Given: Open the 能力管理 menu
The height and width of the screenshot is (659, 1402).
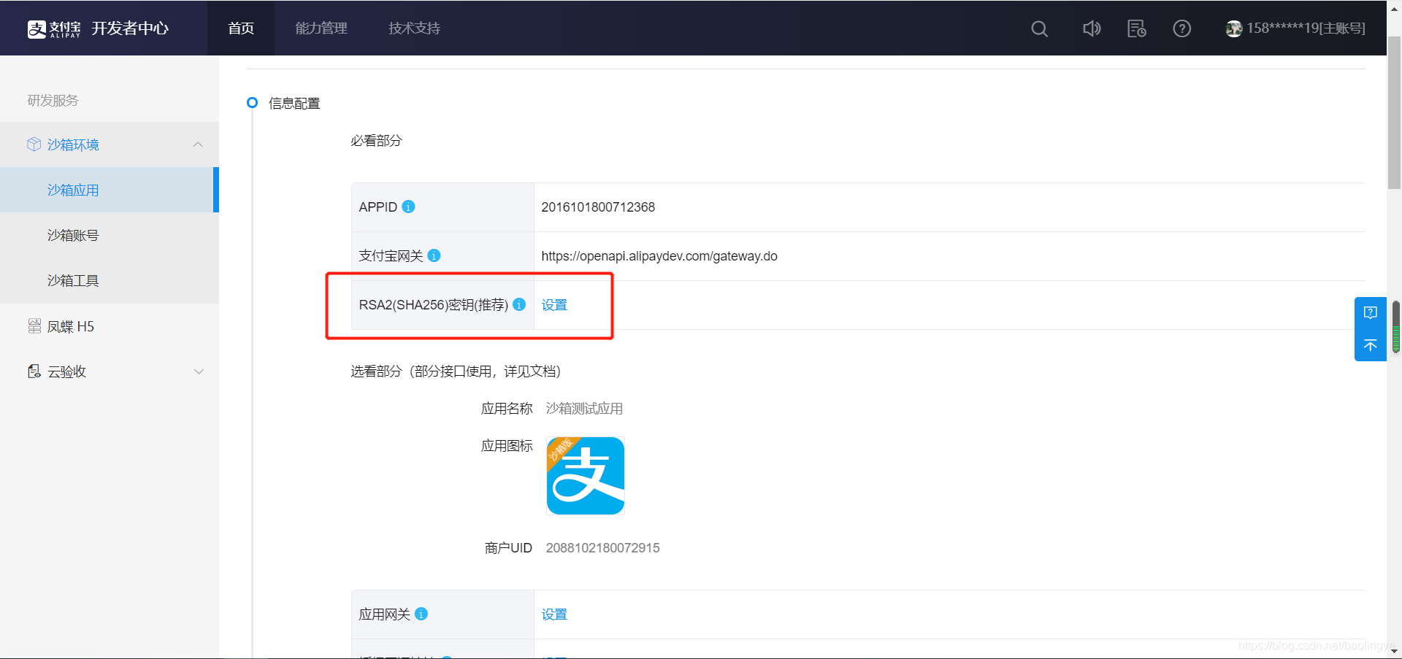Looking at the screenshot, I should 321,28.
